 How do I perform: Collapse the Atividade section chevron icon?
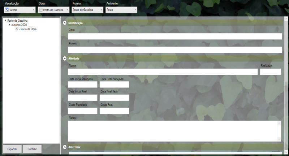click(x=65, y=58)
